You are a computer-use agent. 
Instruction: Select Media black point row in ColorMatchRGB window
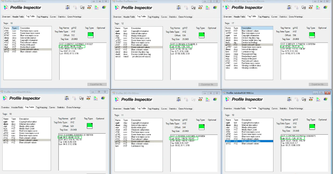27,128
